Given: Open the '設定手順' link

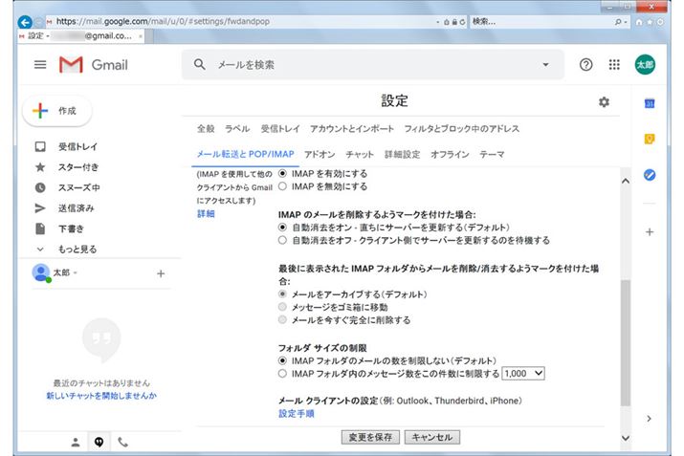Looking at the screenshot, I should coord(296,414).
